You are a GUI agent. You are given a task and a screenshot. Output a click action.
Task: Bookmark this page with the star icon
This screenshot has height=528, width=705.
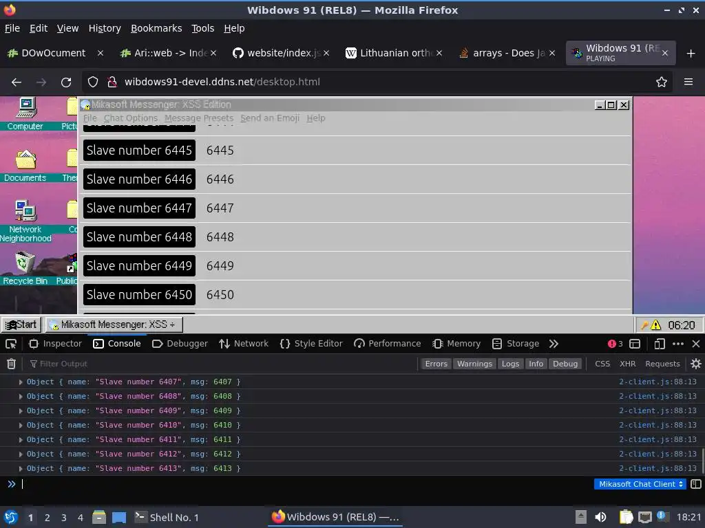662,82
